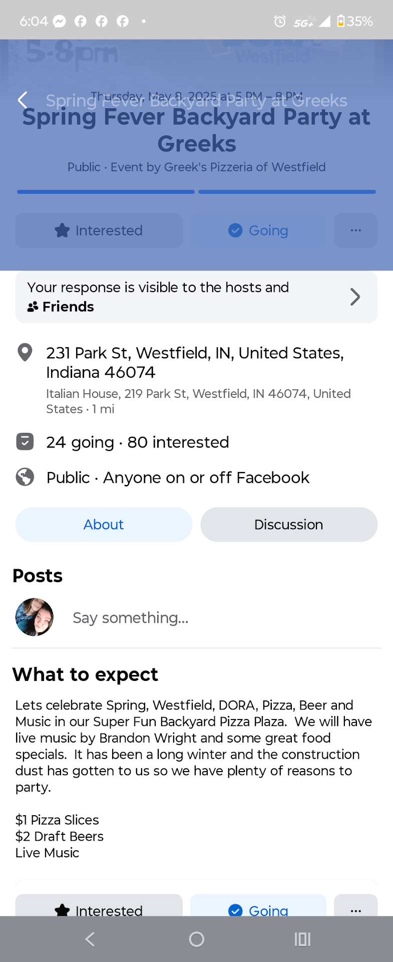
Task: Open the top three-dot more options menu
Action: point(356,230)
